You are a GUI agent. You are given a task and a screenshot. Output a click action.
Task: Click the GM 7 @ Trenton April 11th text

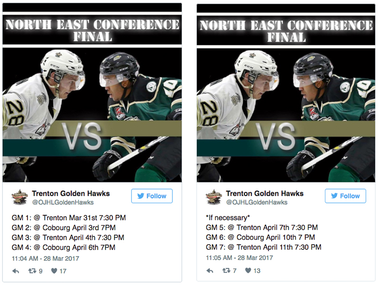click(263, 247)
